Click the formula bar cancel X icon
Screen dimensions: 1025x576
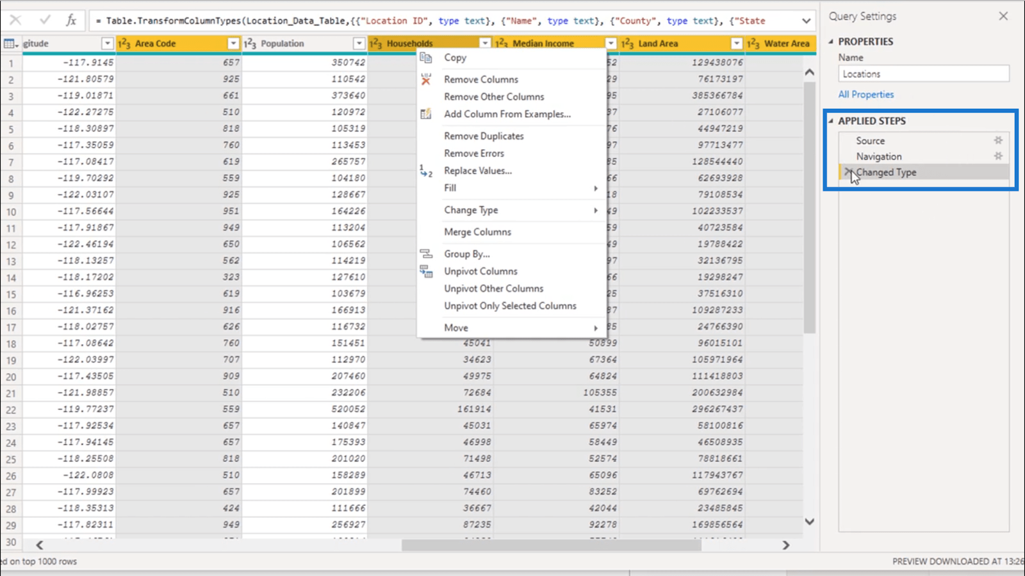click(x=15, y=20)
